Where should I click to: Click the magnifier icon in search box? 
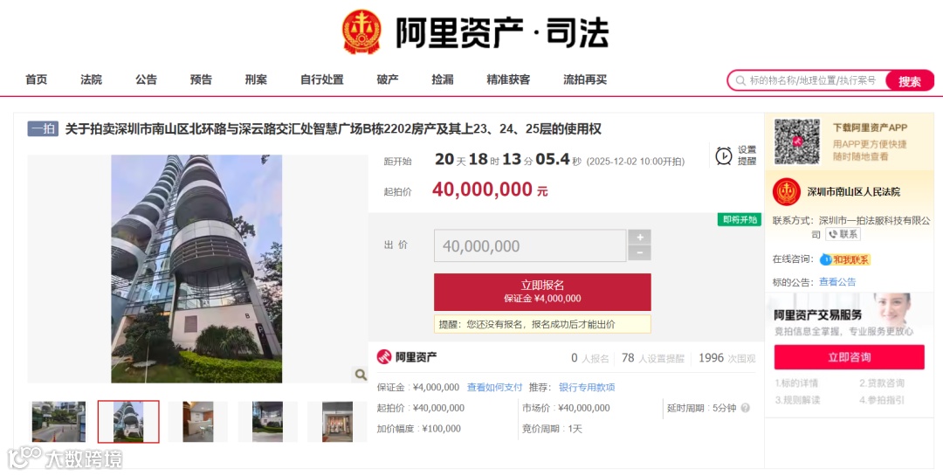(x=740, y=80)
